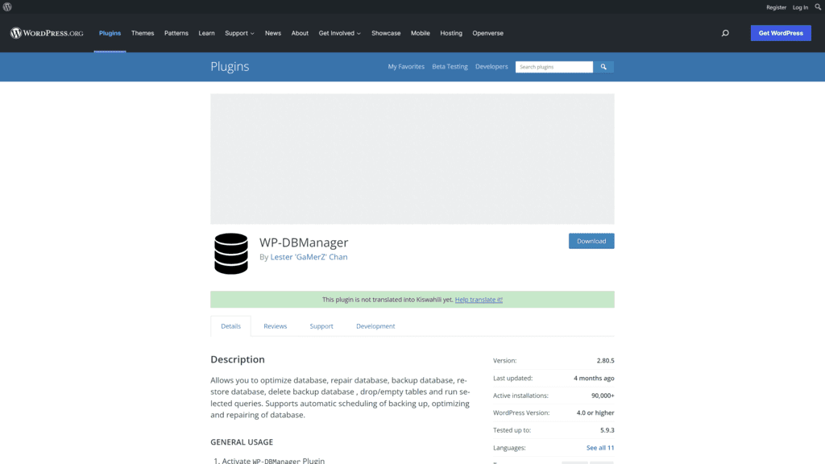Click the WP-DBManager title text
The image size is (825, 464).
(304, 242)
